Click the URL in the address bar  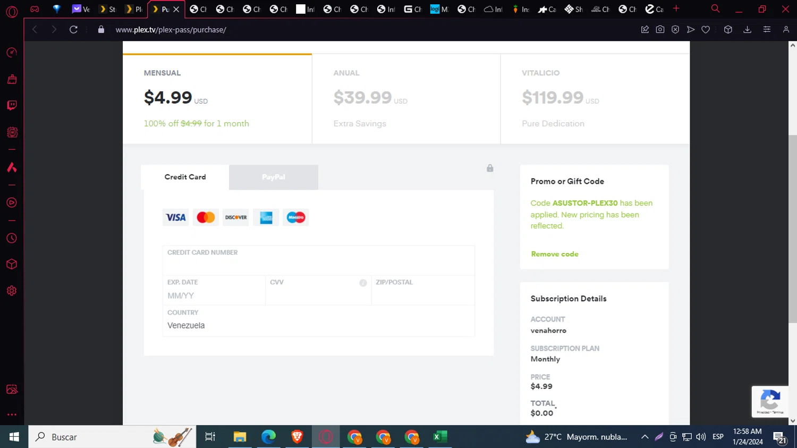point(171,30)
